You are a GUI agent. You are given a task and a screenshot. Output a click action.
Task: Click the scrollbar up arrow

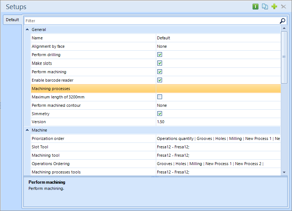point(284,28)
